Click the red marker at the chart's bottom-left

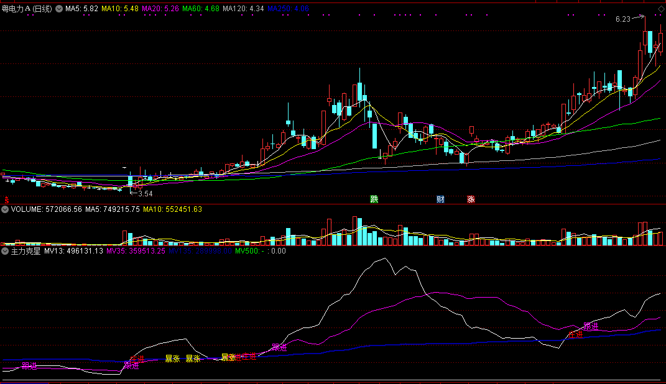point(6,200)
